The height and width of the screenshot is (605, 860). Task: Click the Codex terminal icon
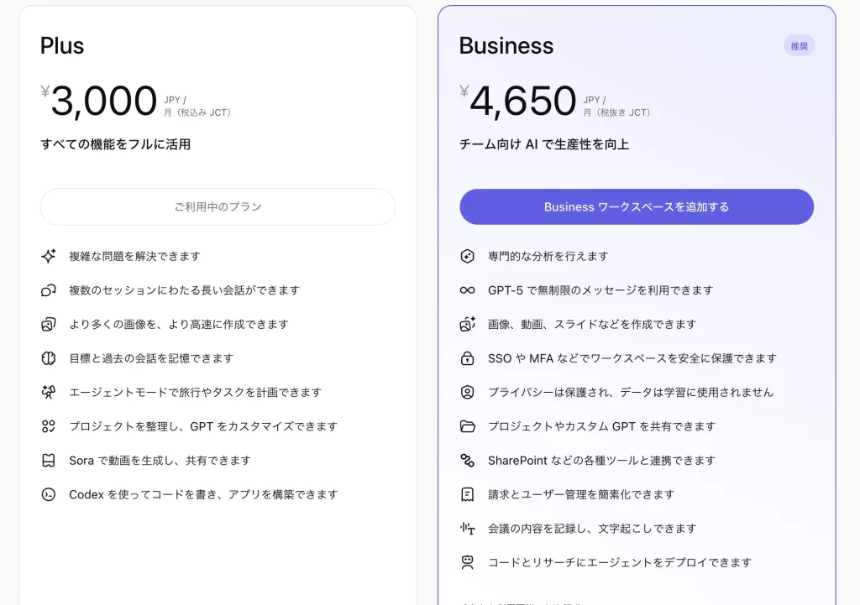click(49, 494)
